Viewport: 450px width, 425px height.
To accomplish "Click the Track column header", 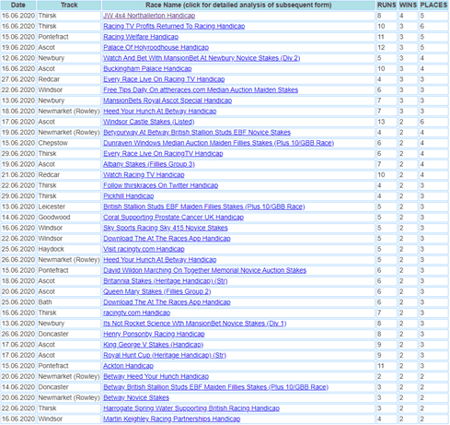I will (69, 6).
